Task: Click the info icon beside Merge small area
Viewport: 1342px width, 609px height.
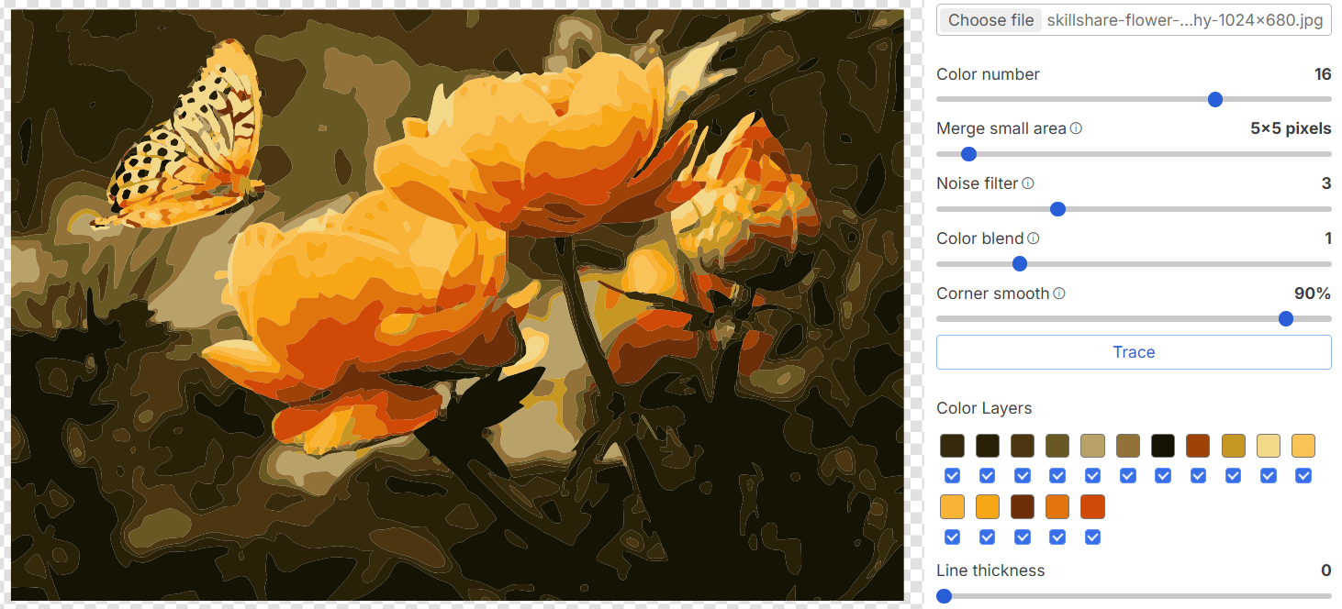Action: tap(1076, 128)
